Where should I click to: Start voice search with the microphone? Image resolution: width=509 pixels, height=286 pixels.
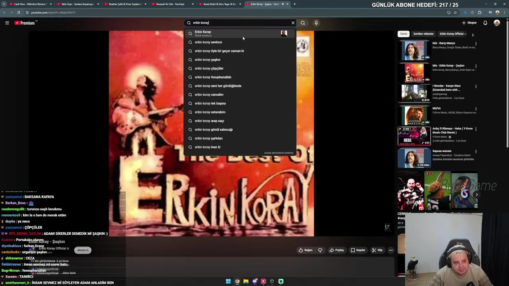click(x=316, y=23)
